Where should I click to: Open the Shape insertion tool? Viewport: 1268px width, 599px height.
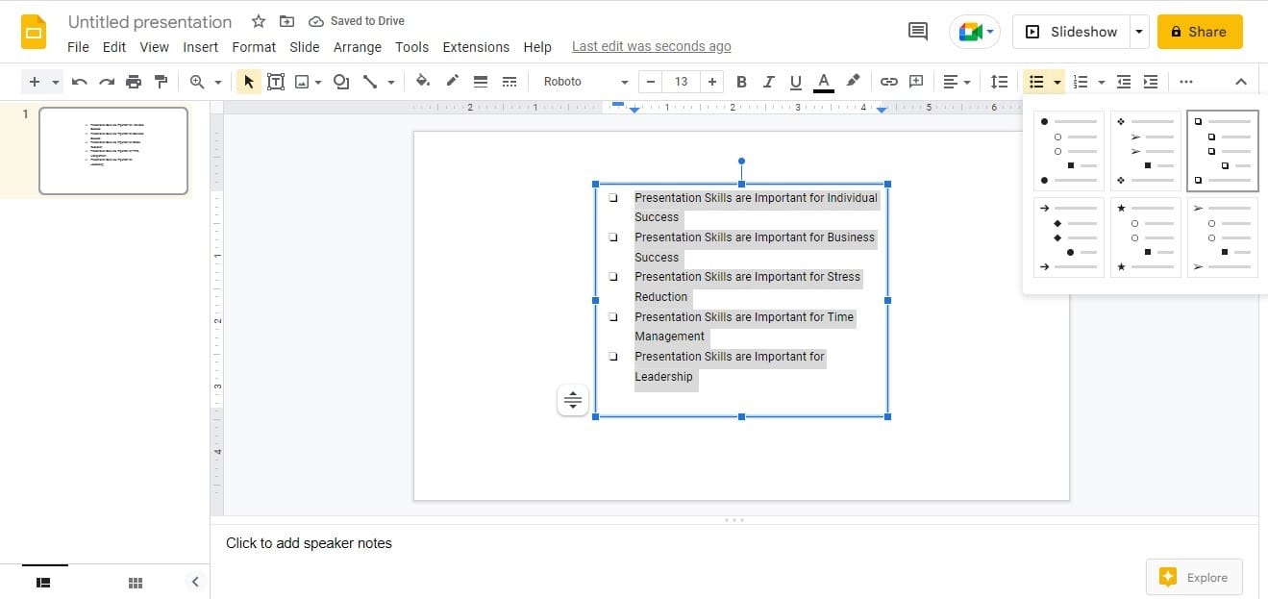tap(341, 82)
